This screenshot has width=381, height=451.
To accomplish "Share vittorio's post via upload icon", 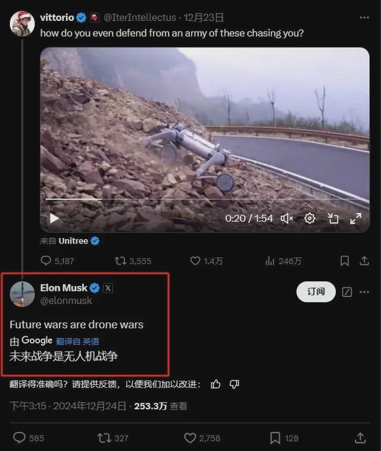I will pyautogui.click(x=364, y=261).
